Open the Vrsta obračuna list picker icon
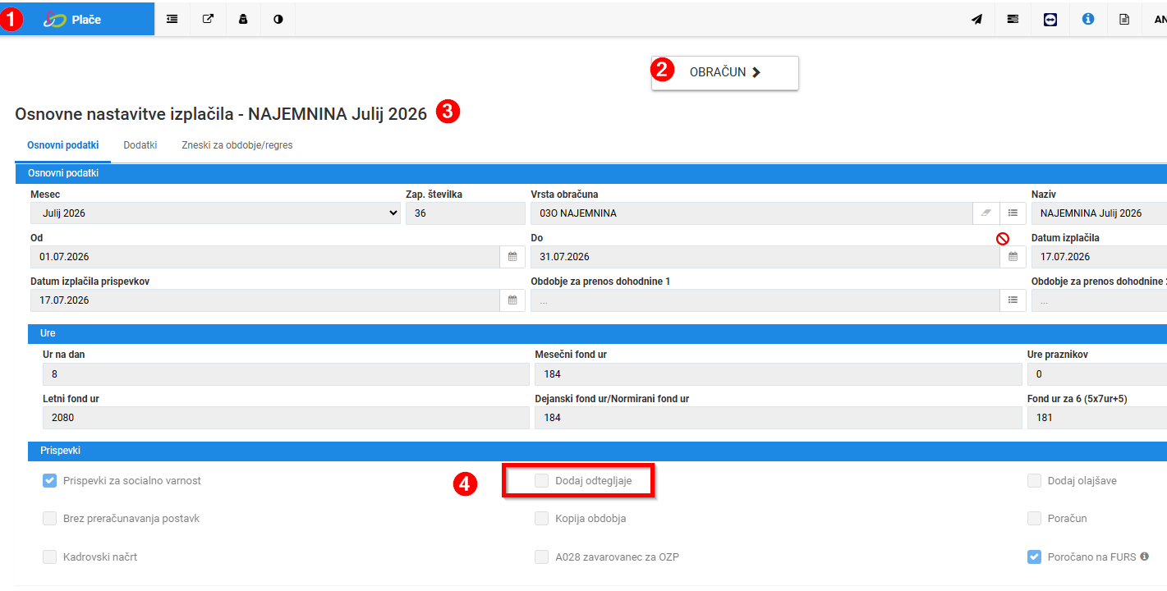The height and width of the screenshot is (591, 1167). tap(1013, 213)
